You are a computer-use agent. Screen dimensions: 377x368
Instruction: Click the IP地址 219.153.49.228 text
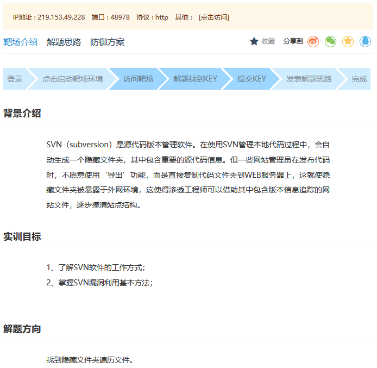point(49,17)
